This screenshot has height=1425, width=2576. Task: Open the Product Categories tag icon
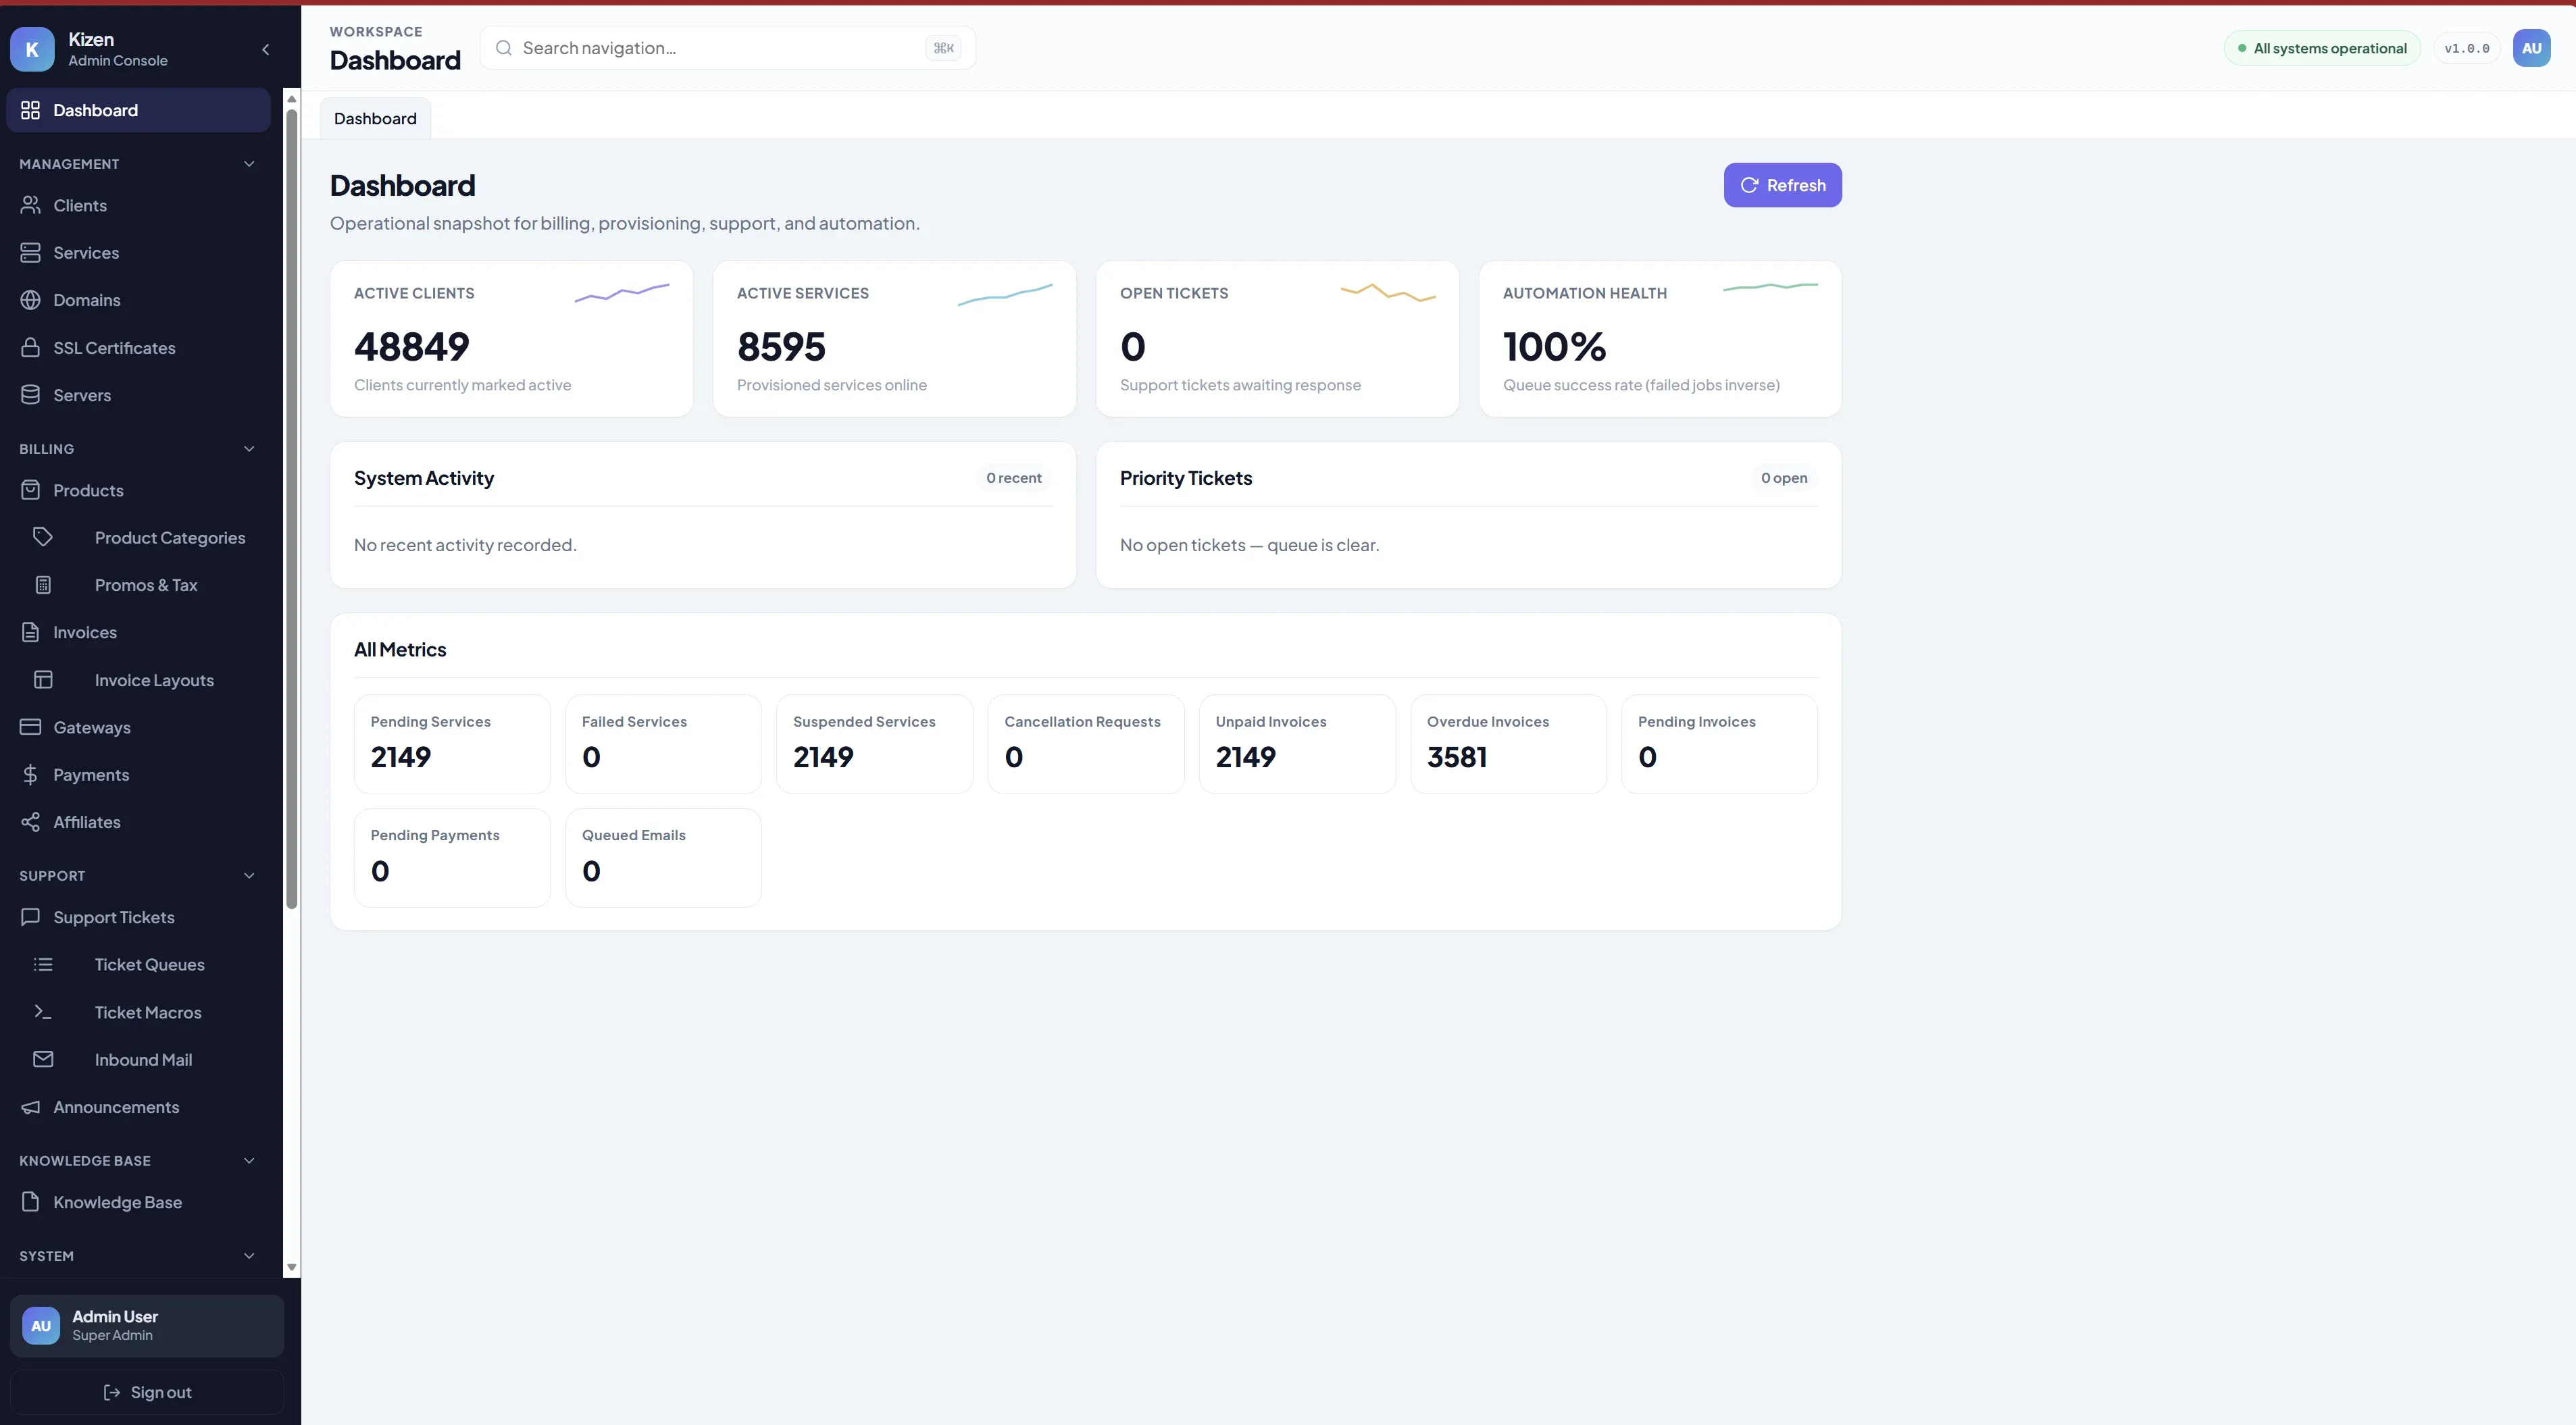click(x=43, y=537)
